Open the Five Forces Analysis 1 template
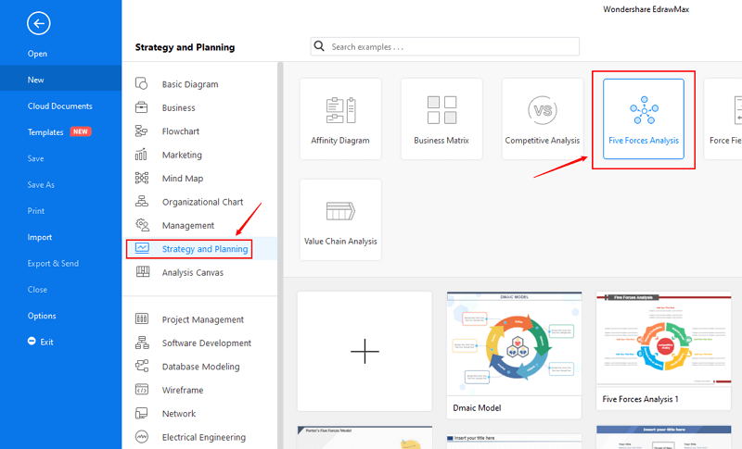 coord(663,351)
